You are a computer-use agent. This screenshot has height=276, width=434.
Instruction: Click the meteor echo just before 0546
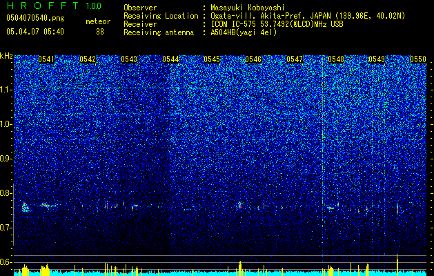pos(240,205)
